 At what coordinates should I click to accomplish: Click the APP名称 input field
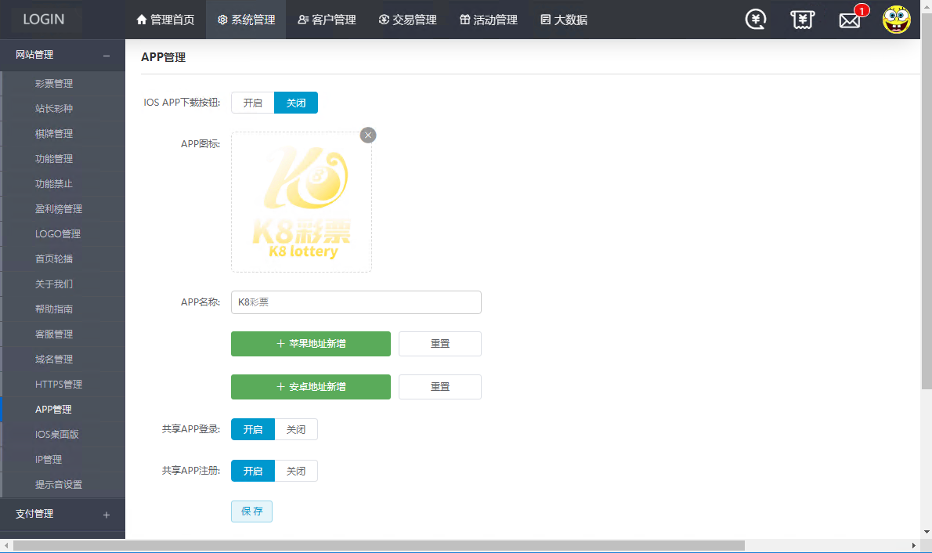coord(356,302)
